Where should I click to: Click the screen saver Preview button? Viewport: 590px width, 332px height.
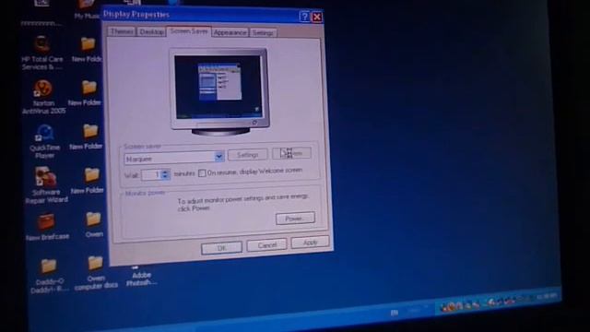(x=291, y=153)
